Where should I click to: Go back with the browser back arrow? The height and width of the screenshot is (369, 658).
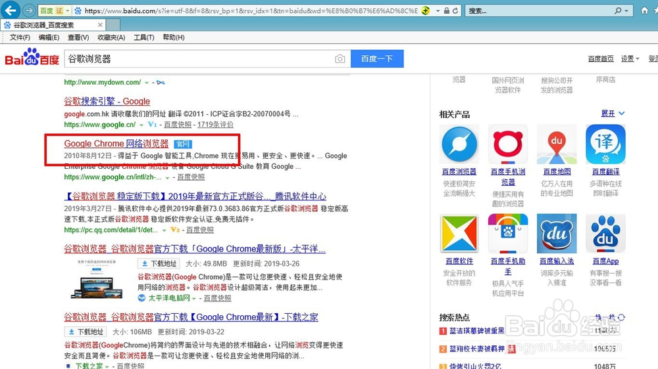tap(11, 10)
